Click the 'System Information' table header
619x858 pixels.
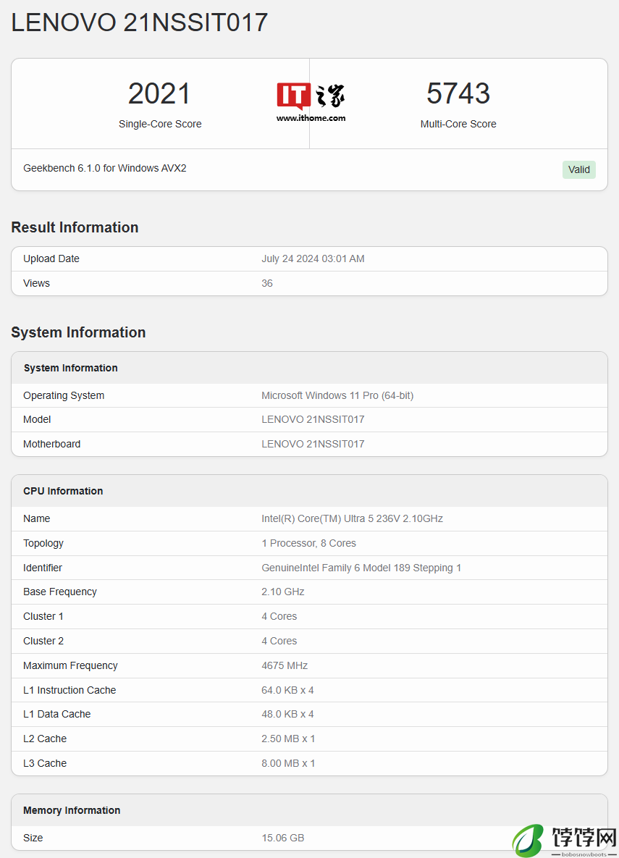click(x=71, y=368)
